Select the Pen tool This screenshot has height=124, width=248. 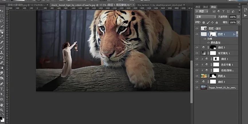click(1, 84)
